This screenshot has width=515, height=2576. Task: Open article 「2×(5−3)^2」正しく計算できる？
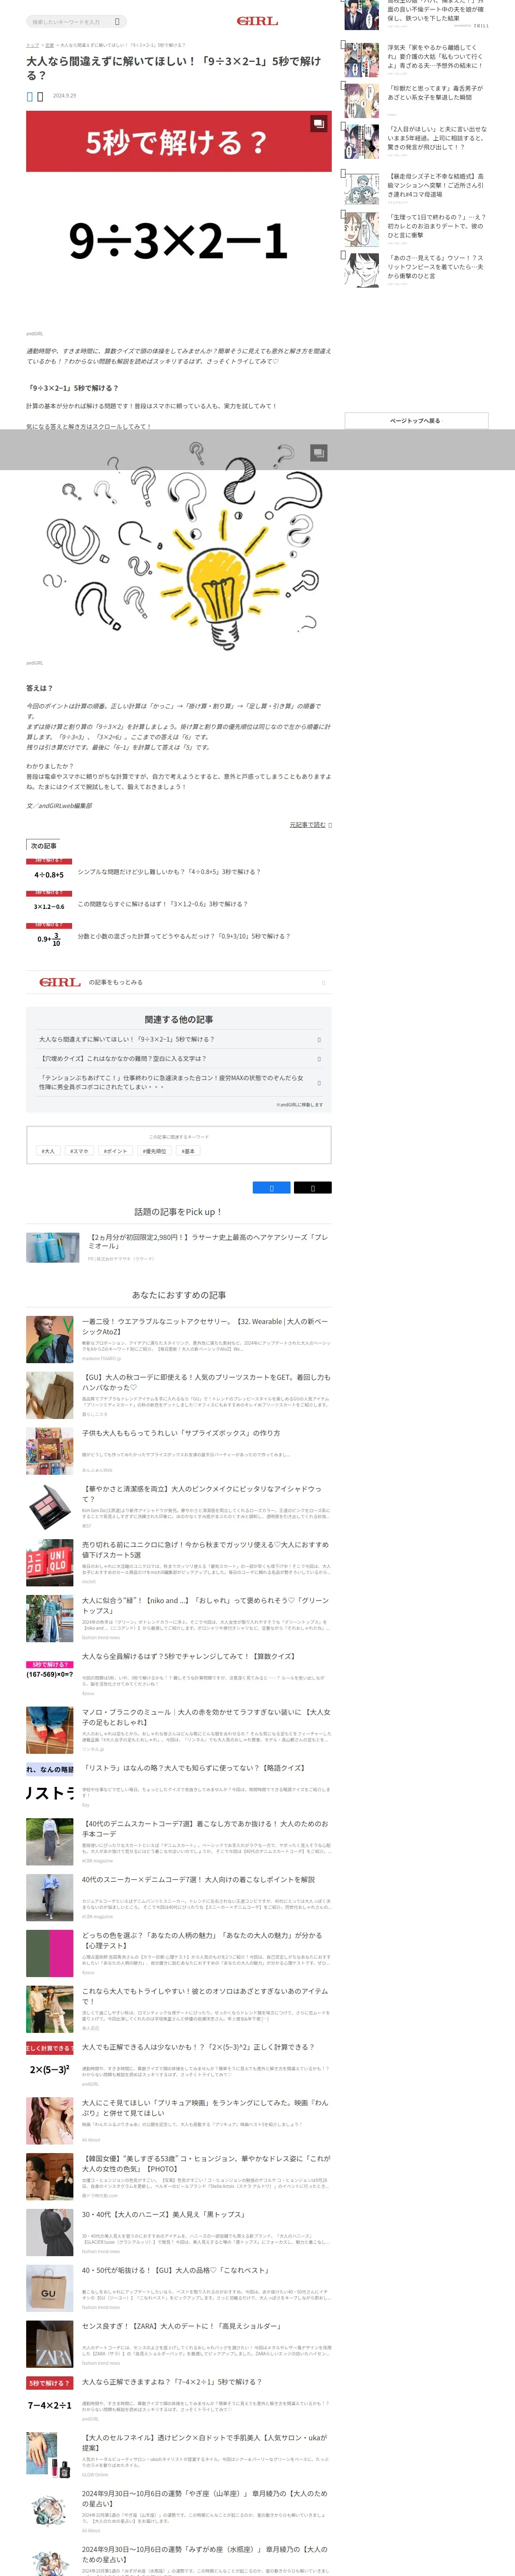coord(198,2047)
